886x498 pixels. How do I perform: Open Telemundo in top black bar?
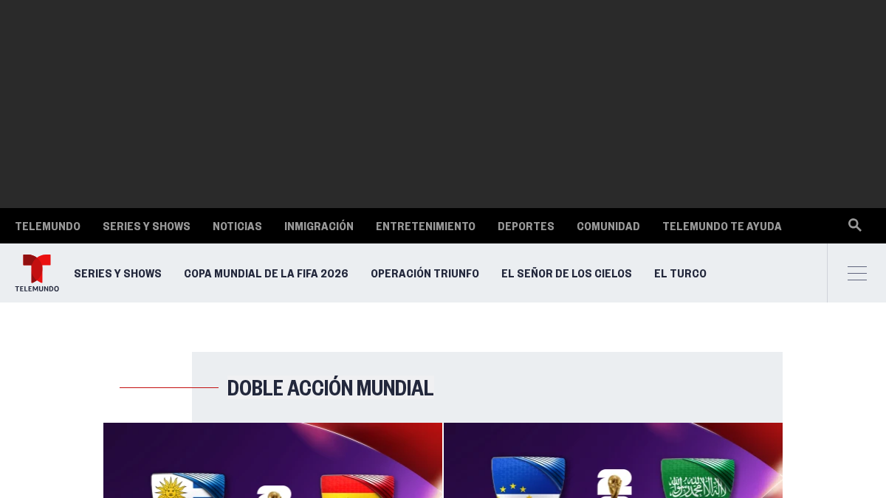pyautogui.click(x=47, y=226)
